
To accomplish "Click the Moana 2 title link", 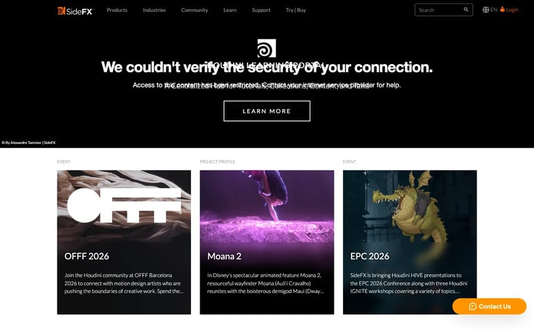I will pos(225,256).
